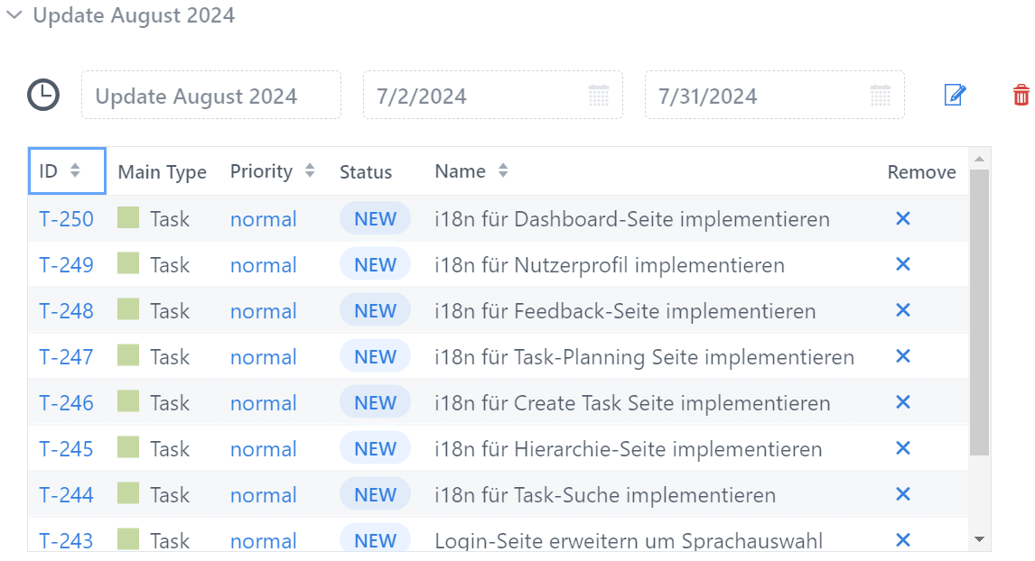Click NEW status badge of T-246
This screenshot has width=1035, height=561.
tap(375, 403)
